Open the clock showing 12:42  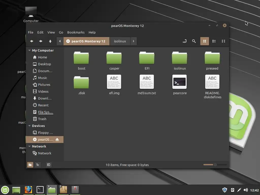pos(254,190)
